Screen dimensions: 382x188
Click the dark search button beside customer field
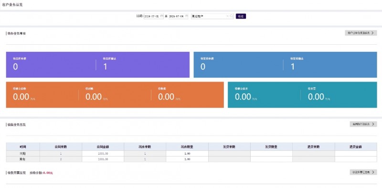coord(241,16)
